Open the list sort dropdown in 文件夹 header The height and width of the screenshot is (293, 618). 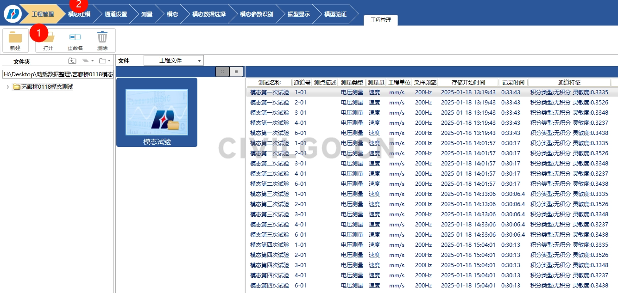(x=88, y=61)
